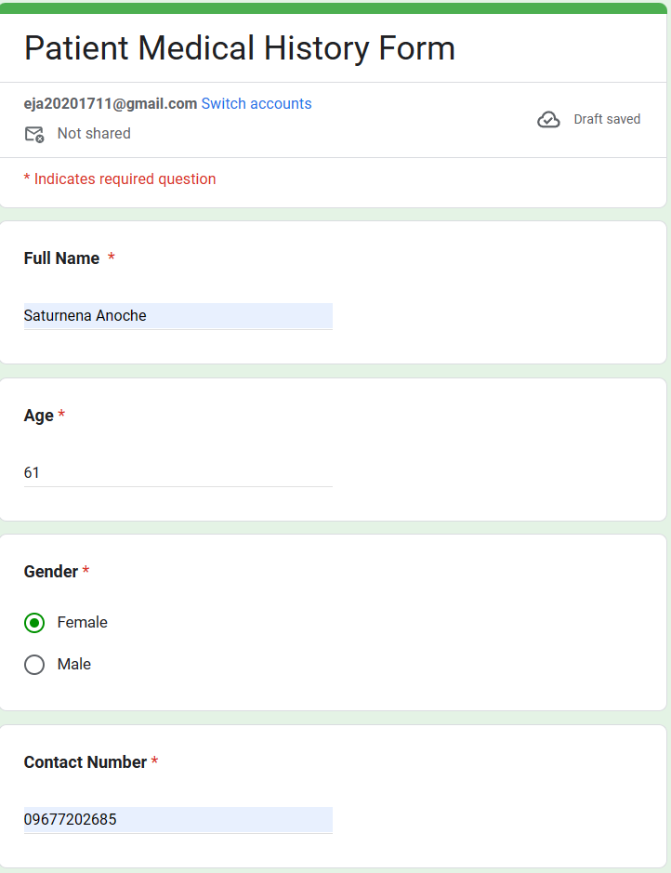Click the Contact Number question label
671x873 pixels.
86,762
